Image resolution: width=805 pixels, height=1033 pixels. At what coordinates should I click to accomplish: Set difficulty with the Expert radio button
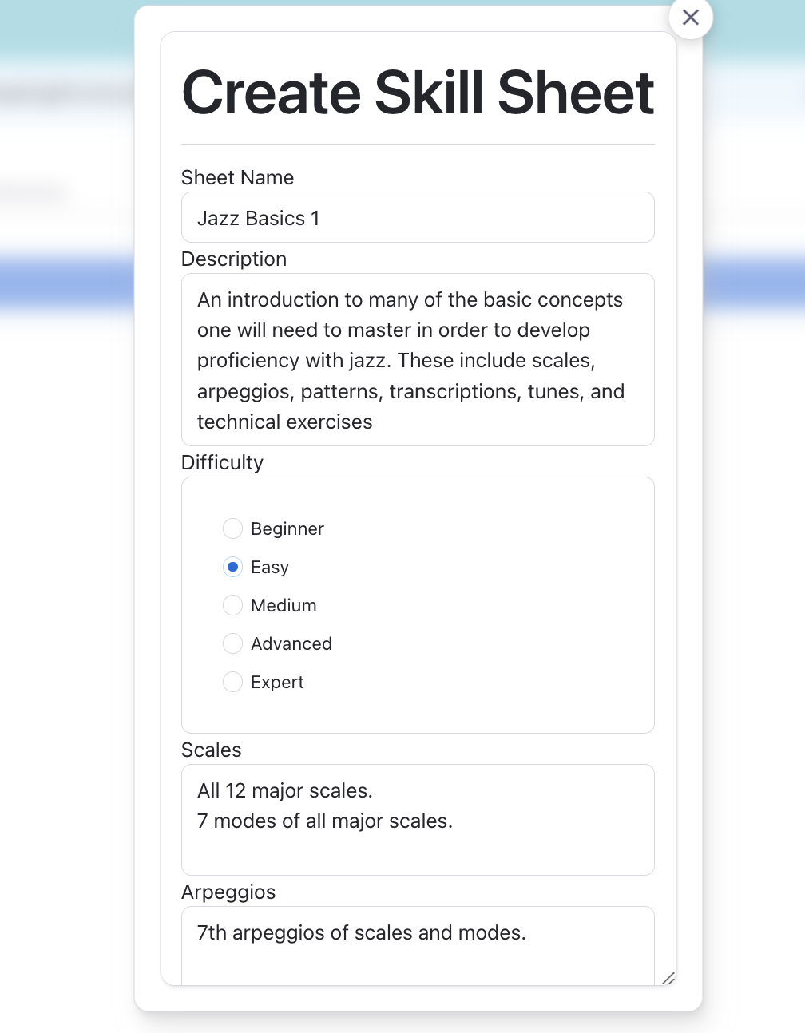click(x=232, y=682)
